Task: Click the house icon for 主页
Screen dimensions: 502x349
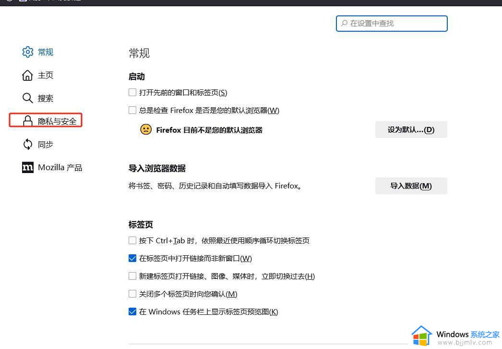Action: [x=27, y=75]
